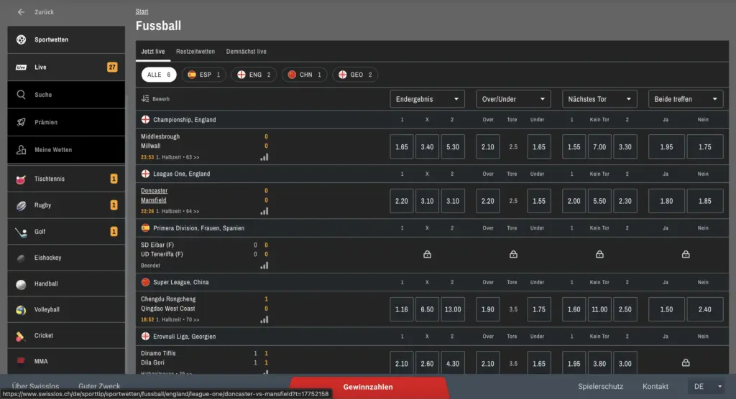Click the Rugby ball icon
Image resolution: width=736 pixels, height=399 pixels.
21,205
